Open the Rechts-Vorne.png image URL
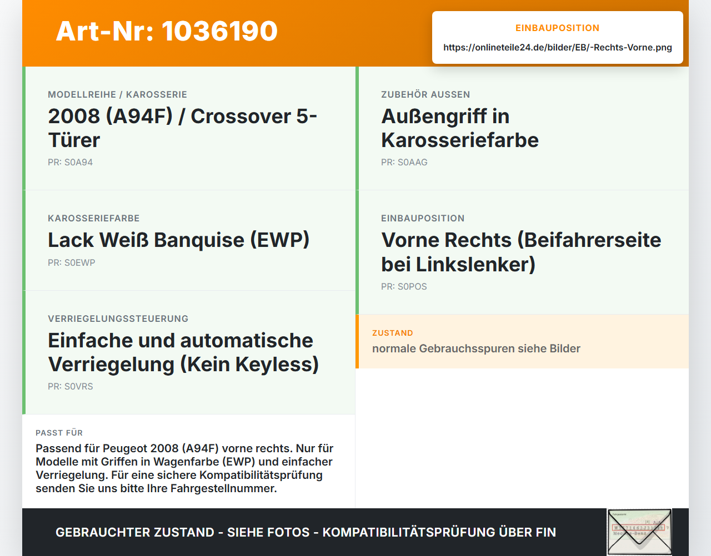The height and width of the screenshot is (556, 711). pos(558,47)
